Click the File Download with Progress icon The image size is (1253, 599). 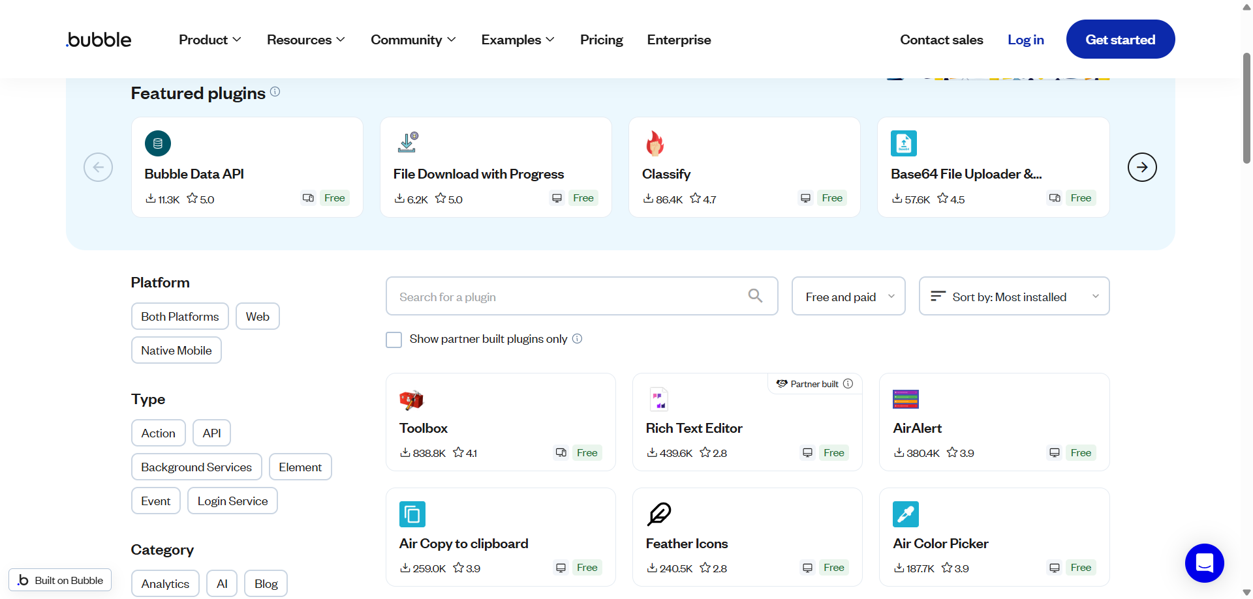[x=408, y=143]
